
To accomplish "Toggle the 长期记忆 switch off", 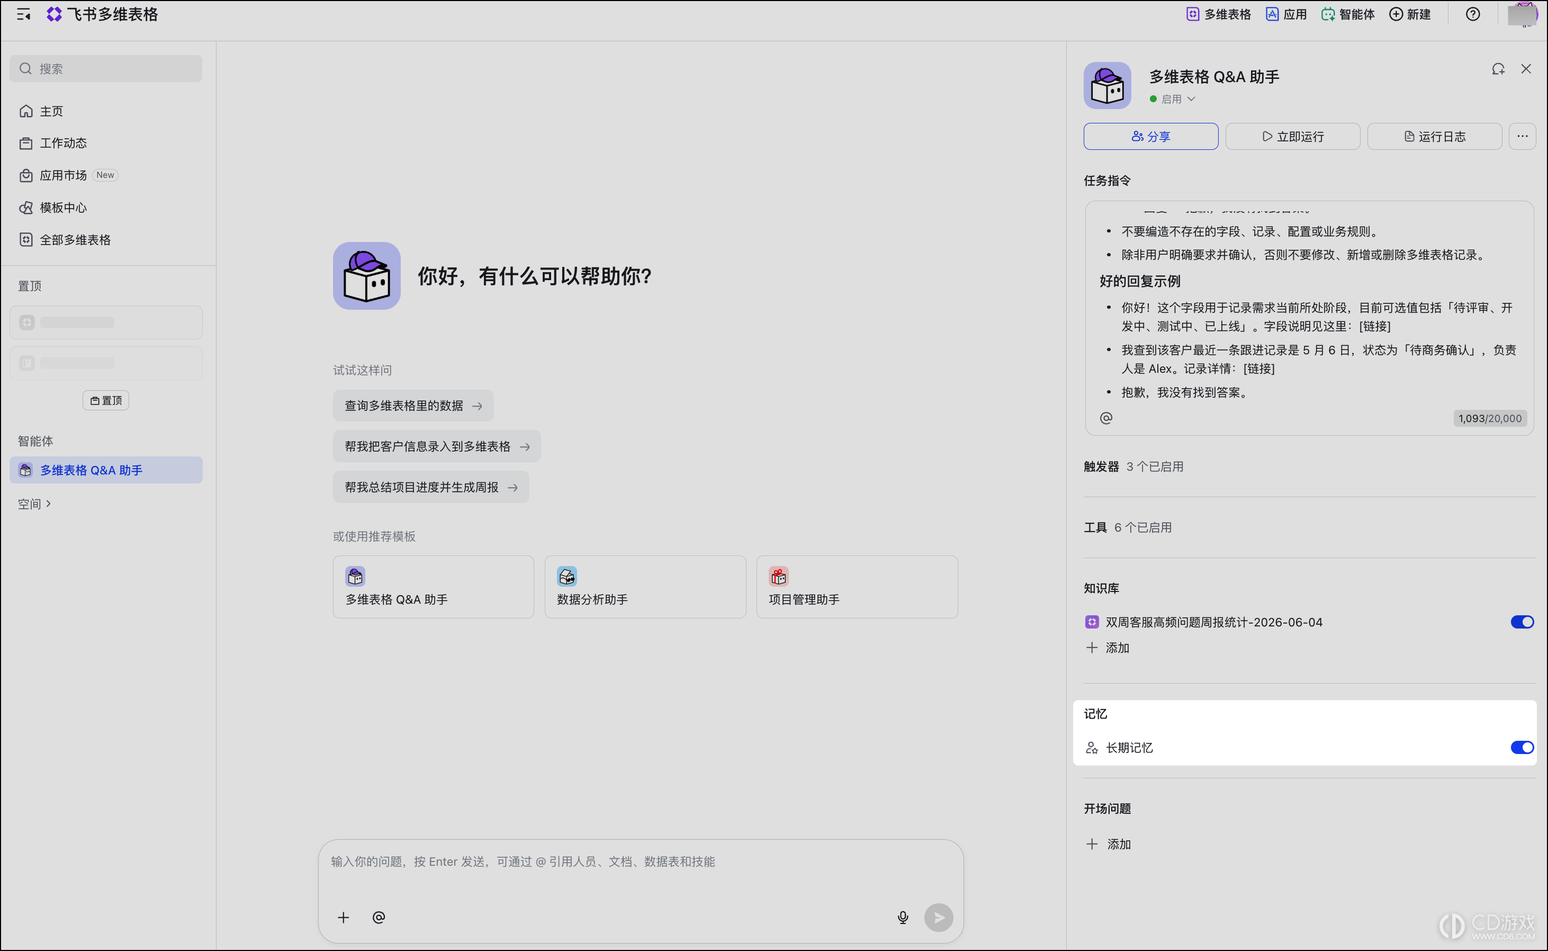I will 1522,747.
